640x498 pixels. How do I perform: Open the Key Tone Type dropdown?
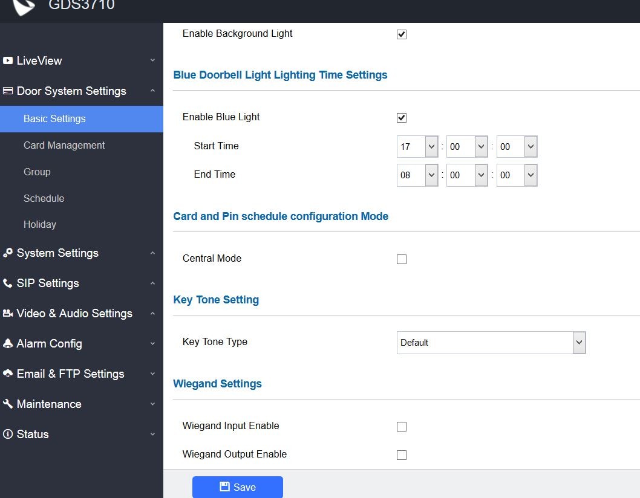click(x=491, y=343)
